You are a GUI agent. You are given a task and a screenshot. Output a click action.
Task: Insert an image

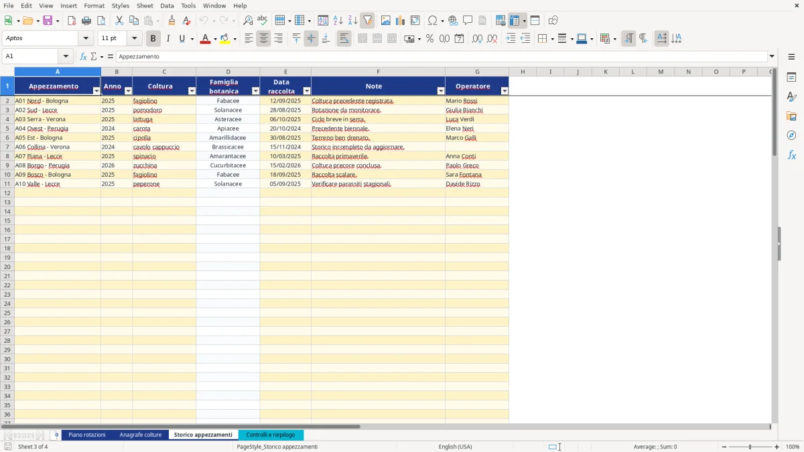click(386, 21)
